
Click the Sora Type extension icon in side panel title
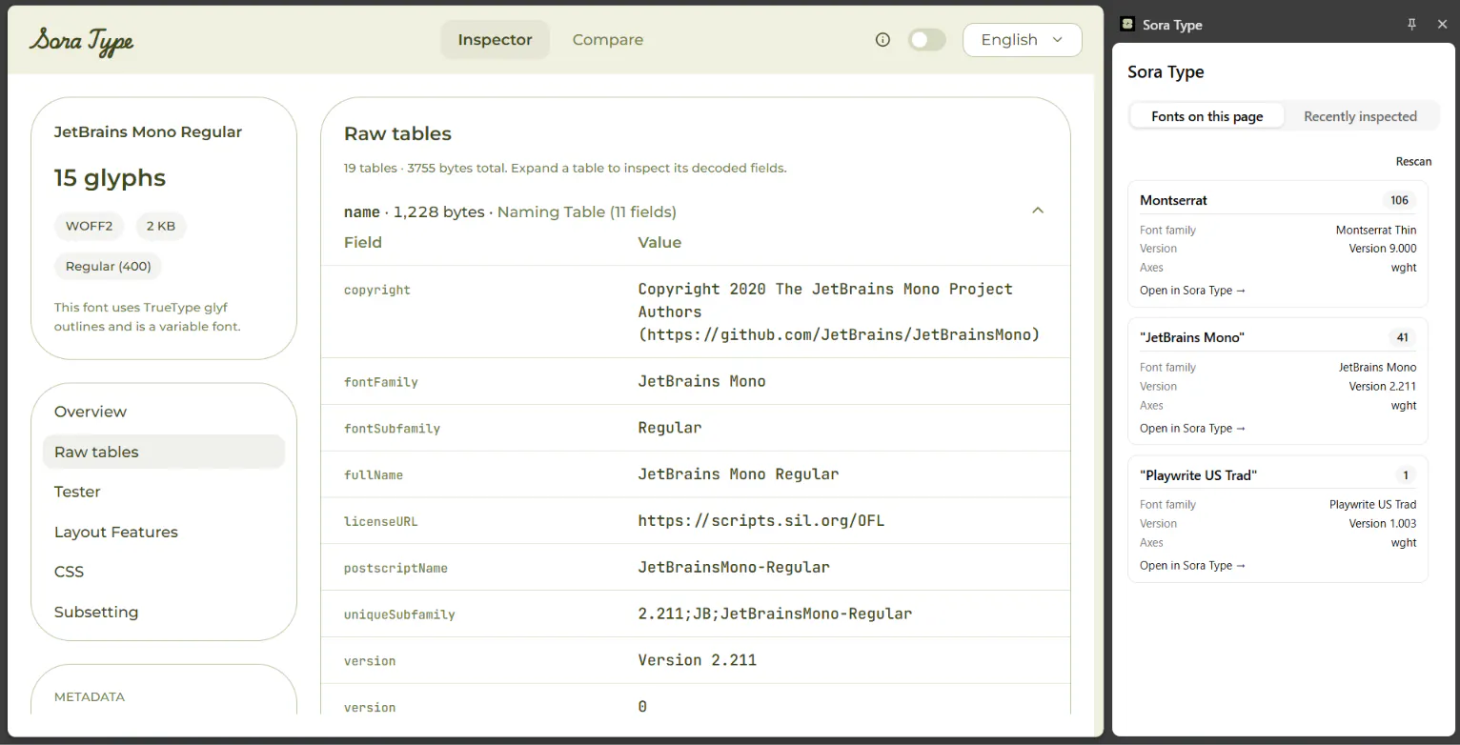coord(1127,25)
